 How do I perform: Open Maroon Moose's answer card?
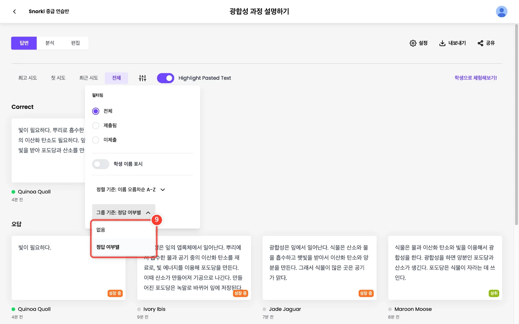[x=445, y=268]
